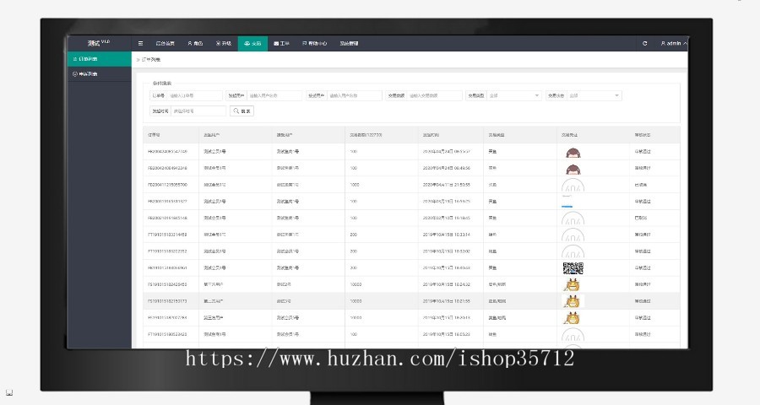Open 404 thumbnail in the 19:18:45 row

click(x=573, y=219)
